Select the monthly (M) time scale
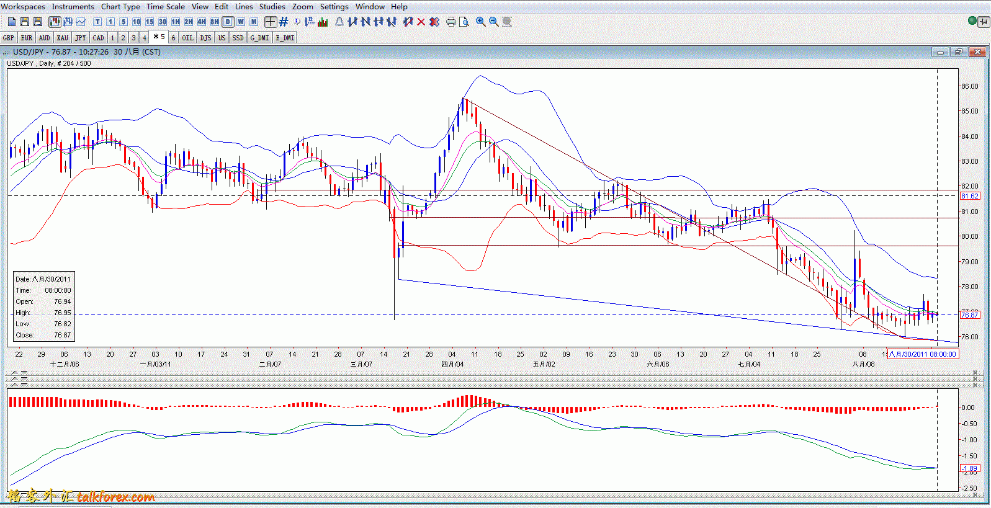 pos(254,22)
